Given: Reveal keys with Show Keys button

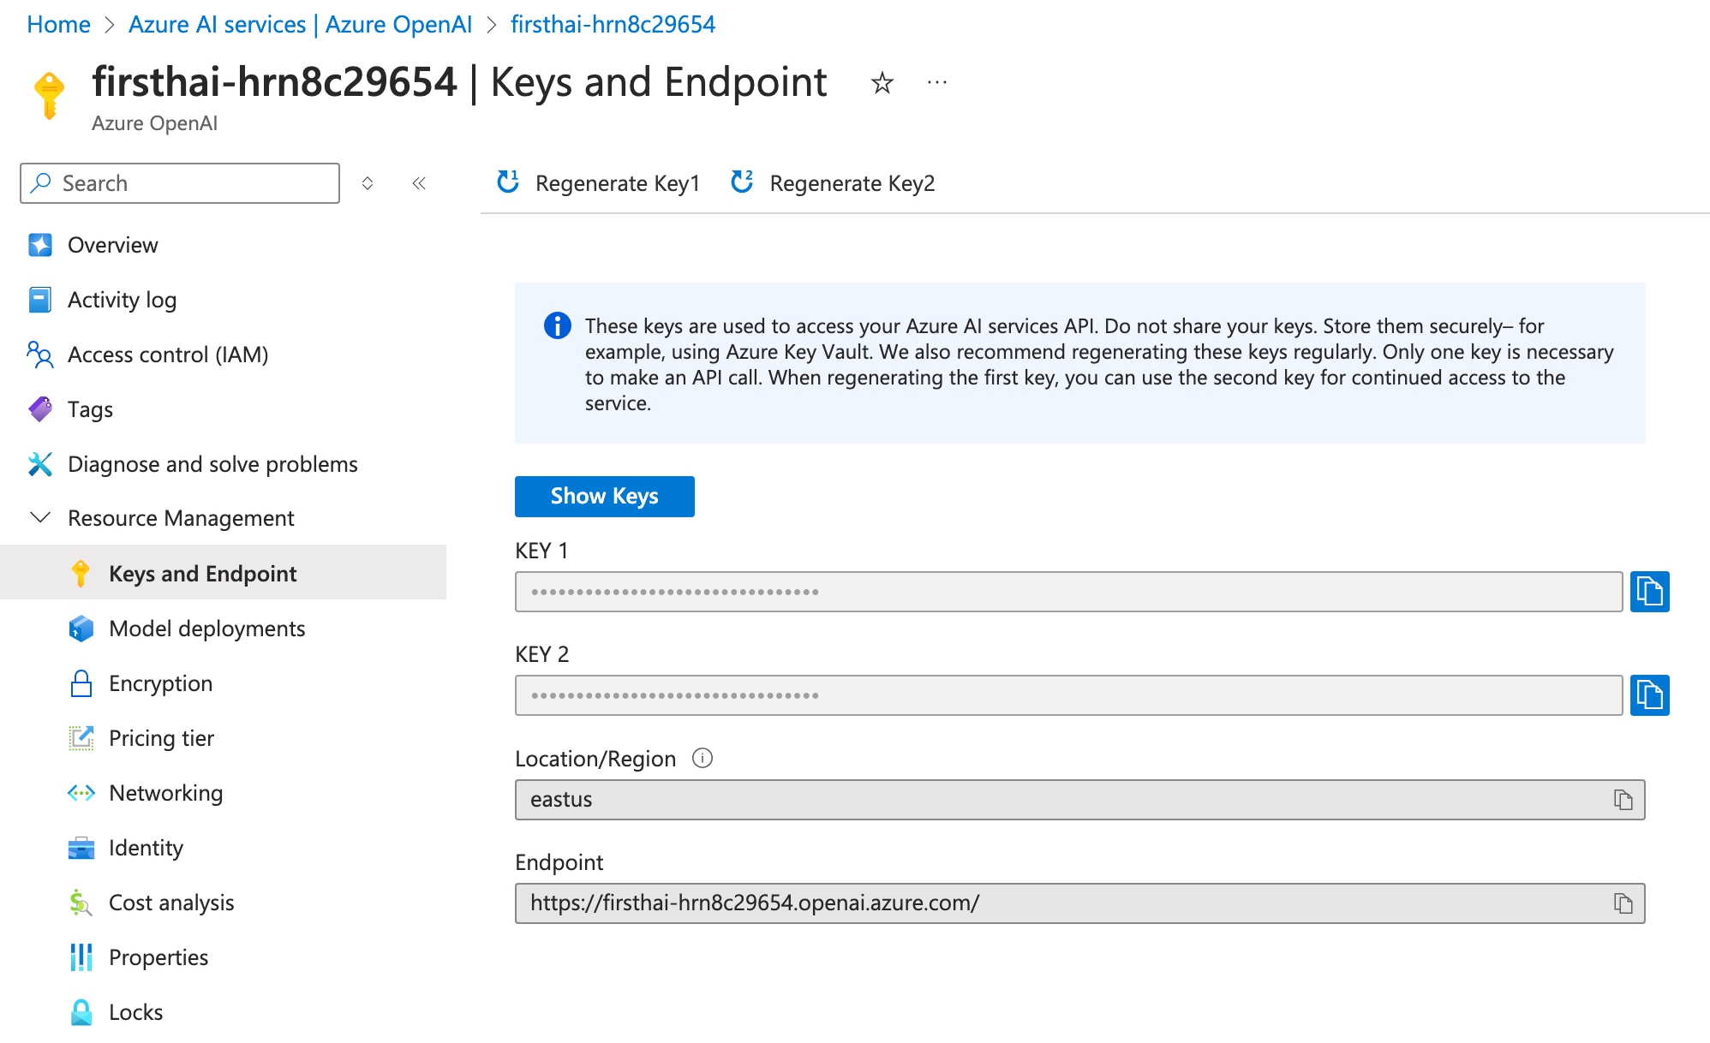Looking at the screenshot, I should (x=604, y=497).
